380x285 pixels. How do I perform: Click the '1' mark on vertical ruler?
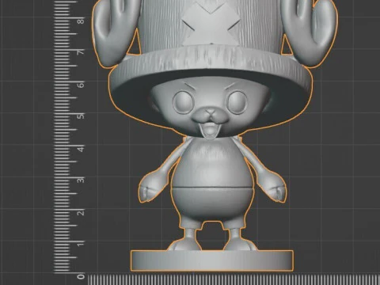[x=81, y=244]
